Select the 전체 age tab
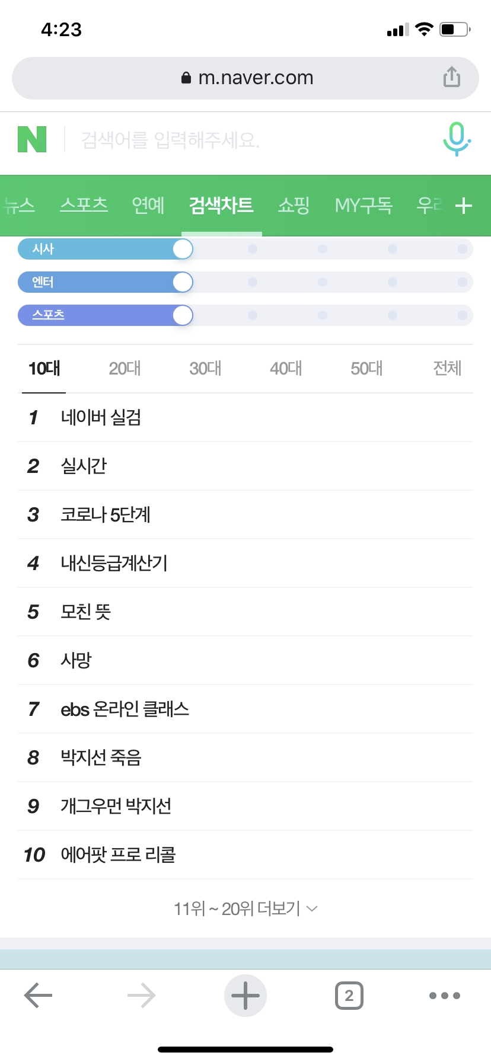The image size is (491, 1062). click(x=447, y=369)
